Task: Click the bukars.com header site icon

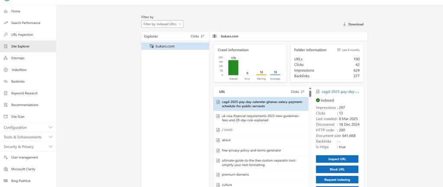Action: pos(215,36)
